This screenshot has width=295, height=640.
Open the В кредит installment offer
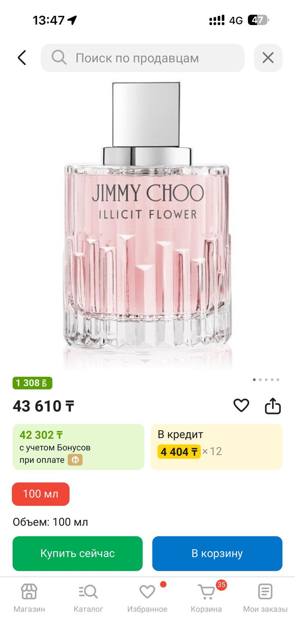click(x=216, y=446)
